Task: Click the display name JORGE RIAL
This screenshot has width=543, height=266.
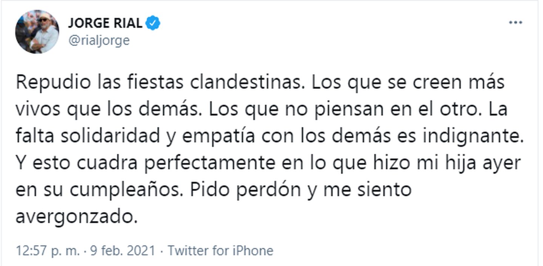Action: [106, 24]
